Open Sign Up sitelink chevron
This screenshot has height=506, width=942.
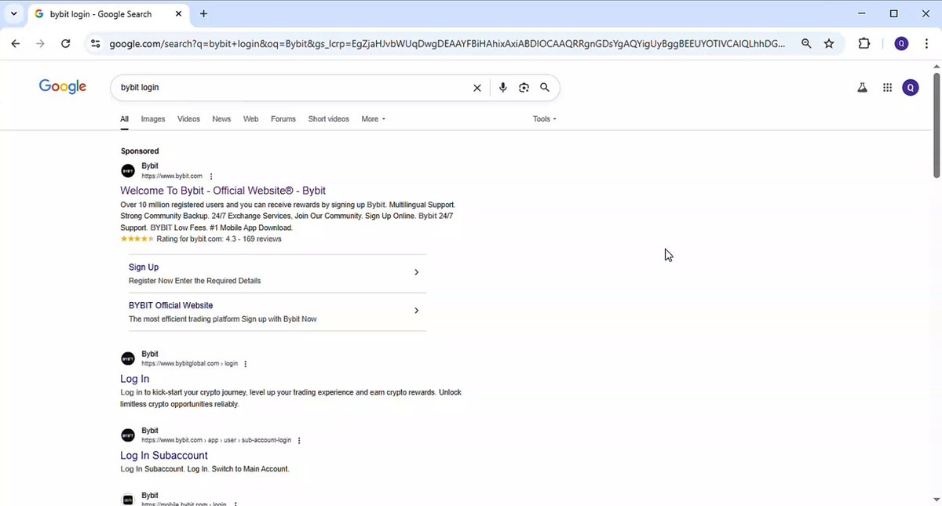click(416, 272)
